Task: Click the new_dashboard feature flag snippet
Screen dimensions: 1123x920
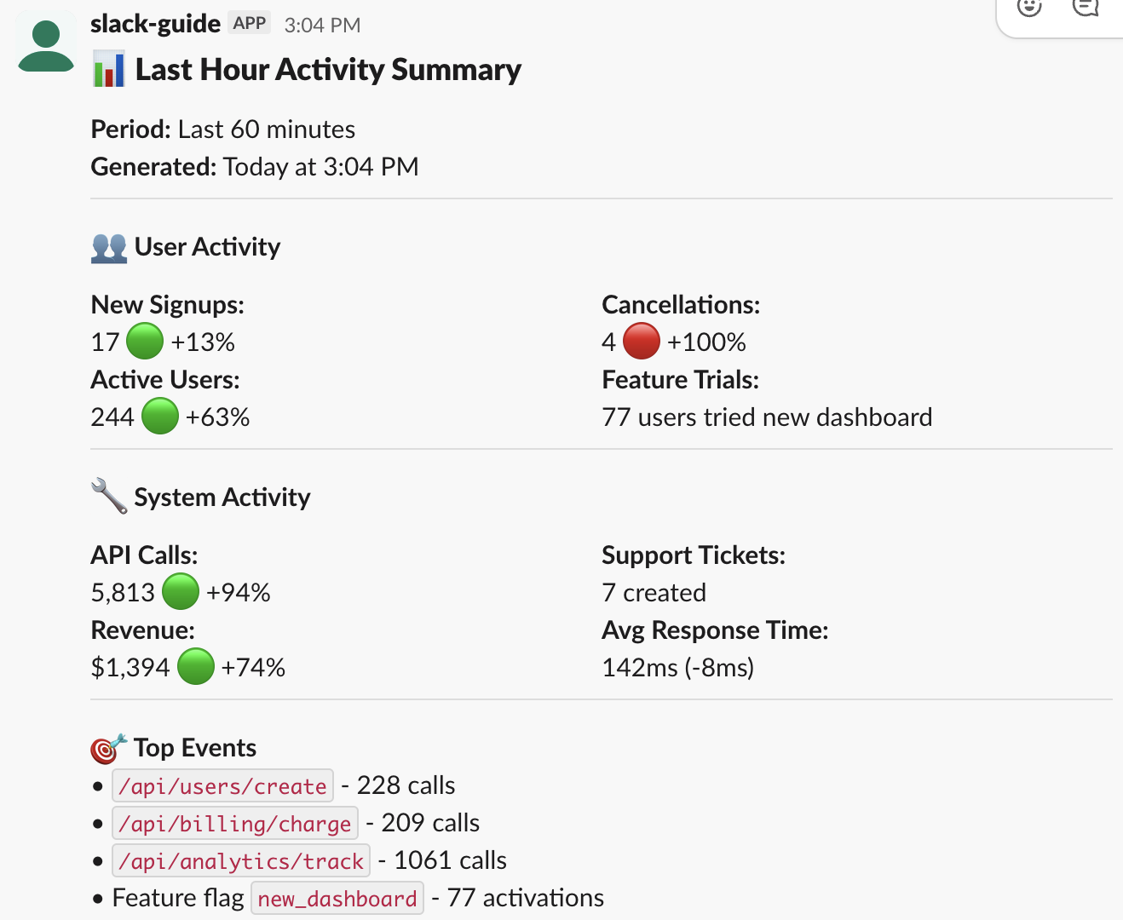Action: (337, 897)
